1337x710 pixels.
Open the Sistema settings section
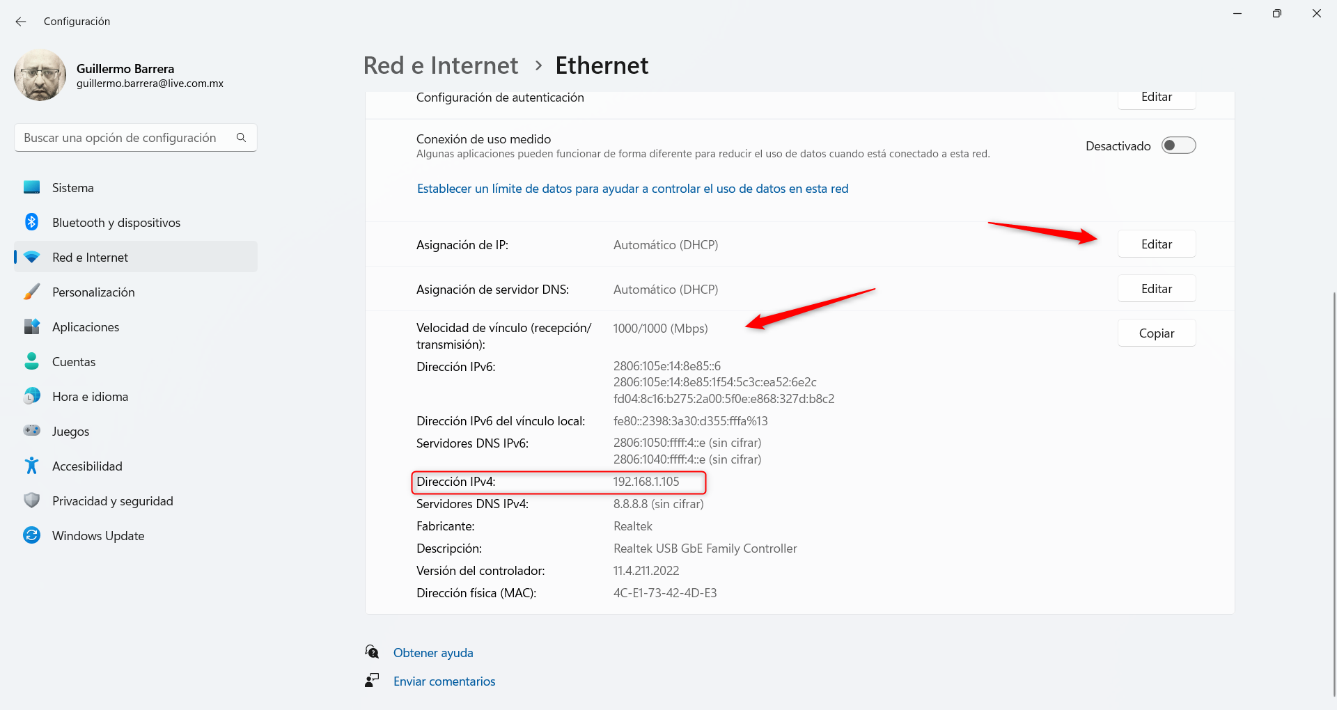pos(73,188)
